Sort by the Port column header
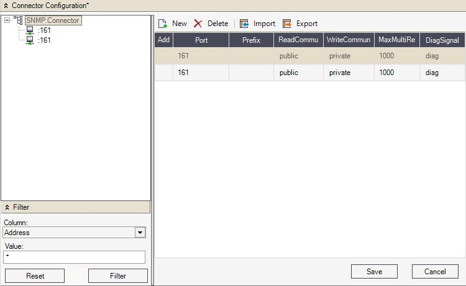 (x=201, y=40)
